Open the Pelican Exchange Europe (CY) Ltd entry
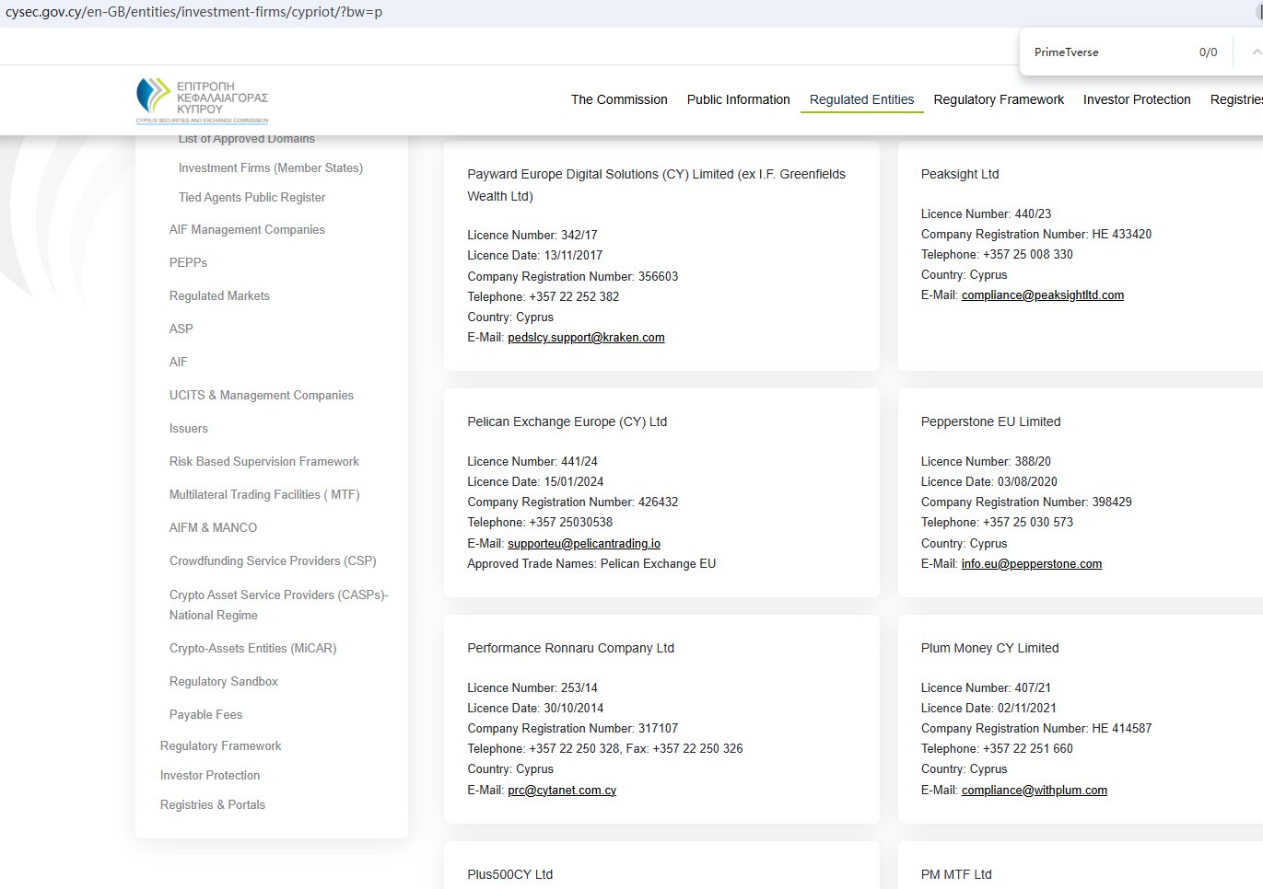The width and height of the screenshot is (1263, 889). (567, 422)
